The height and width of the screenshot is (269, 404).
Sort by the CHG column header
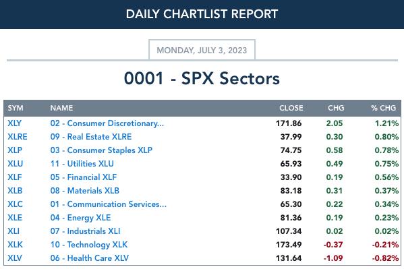tap(336, 108)
